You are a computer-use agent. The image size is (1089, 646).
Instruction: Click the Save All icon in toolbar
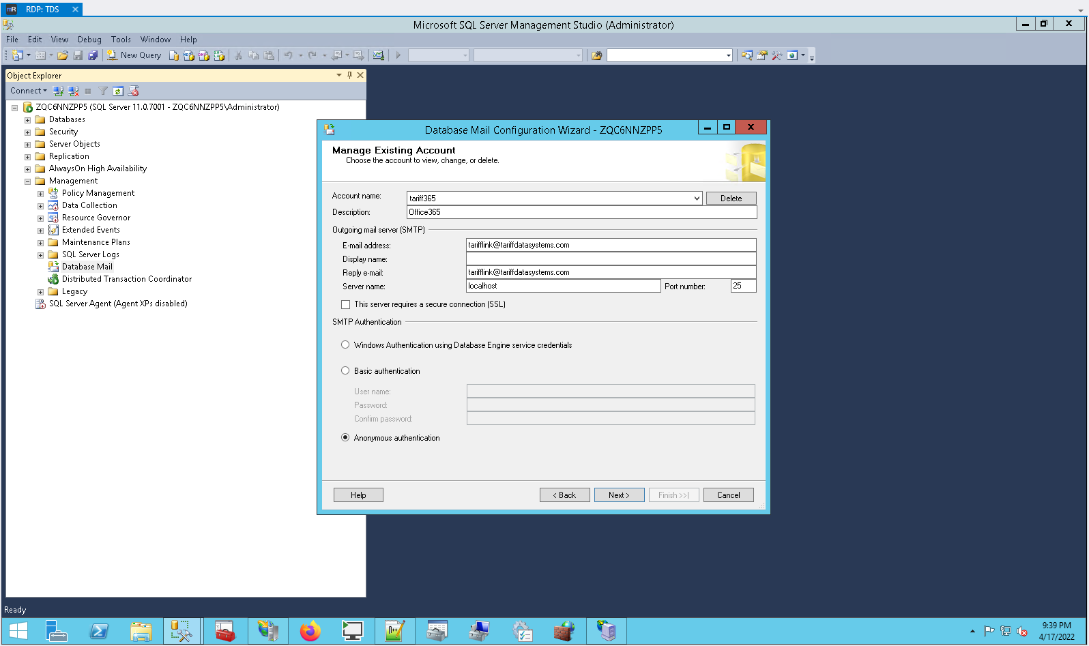click(93, 55)
